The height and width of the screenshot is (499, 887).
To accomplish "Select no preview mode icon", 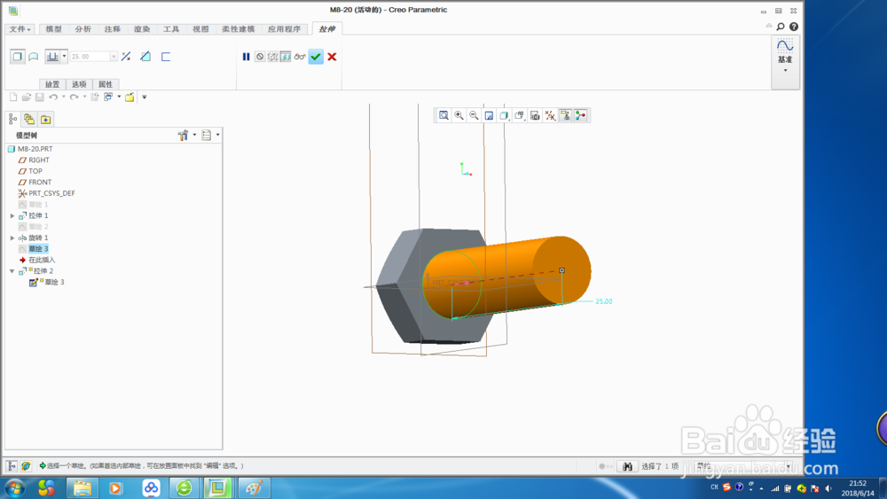I will click(260, 57).
